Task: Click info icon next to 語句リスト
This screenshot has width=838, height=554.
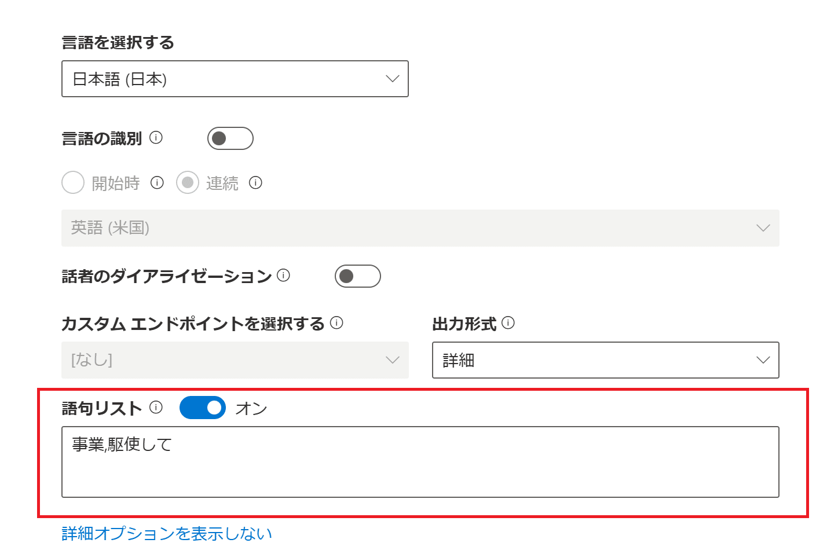Action: click(x=156, y=408)
